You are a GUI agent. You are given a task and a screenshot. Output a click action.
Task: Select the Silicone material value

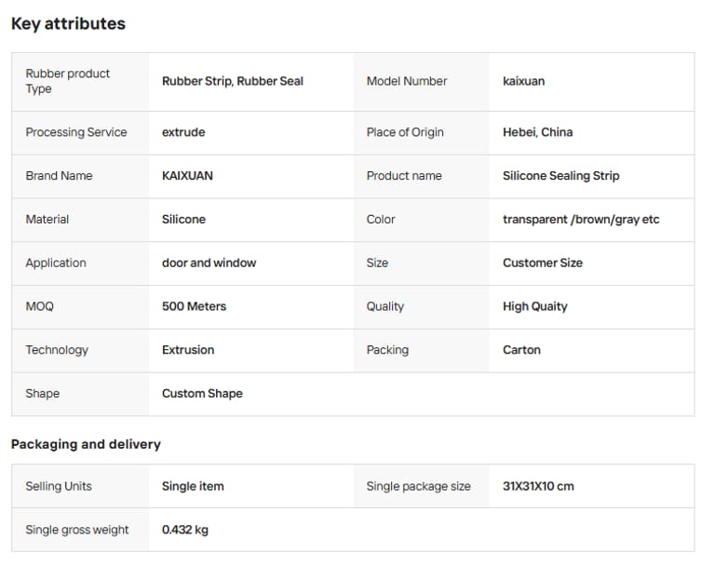click(x=183, y=220)
